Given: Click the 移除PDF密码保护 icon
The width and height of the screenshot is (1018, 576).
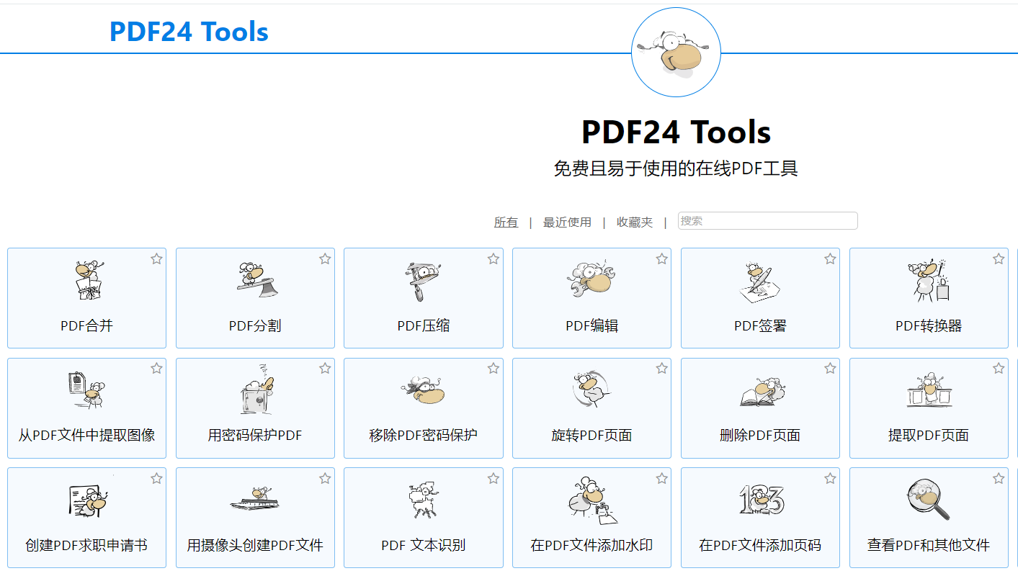Looking at the screenshot, I should tap(423, 391).
